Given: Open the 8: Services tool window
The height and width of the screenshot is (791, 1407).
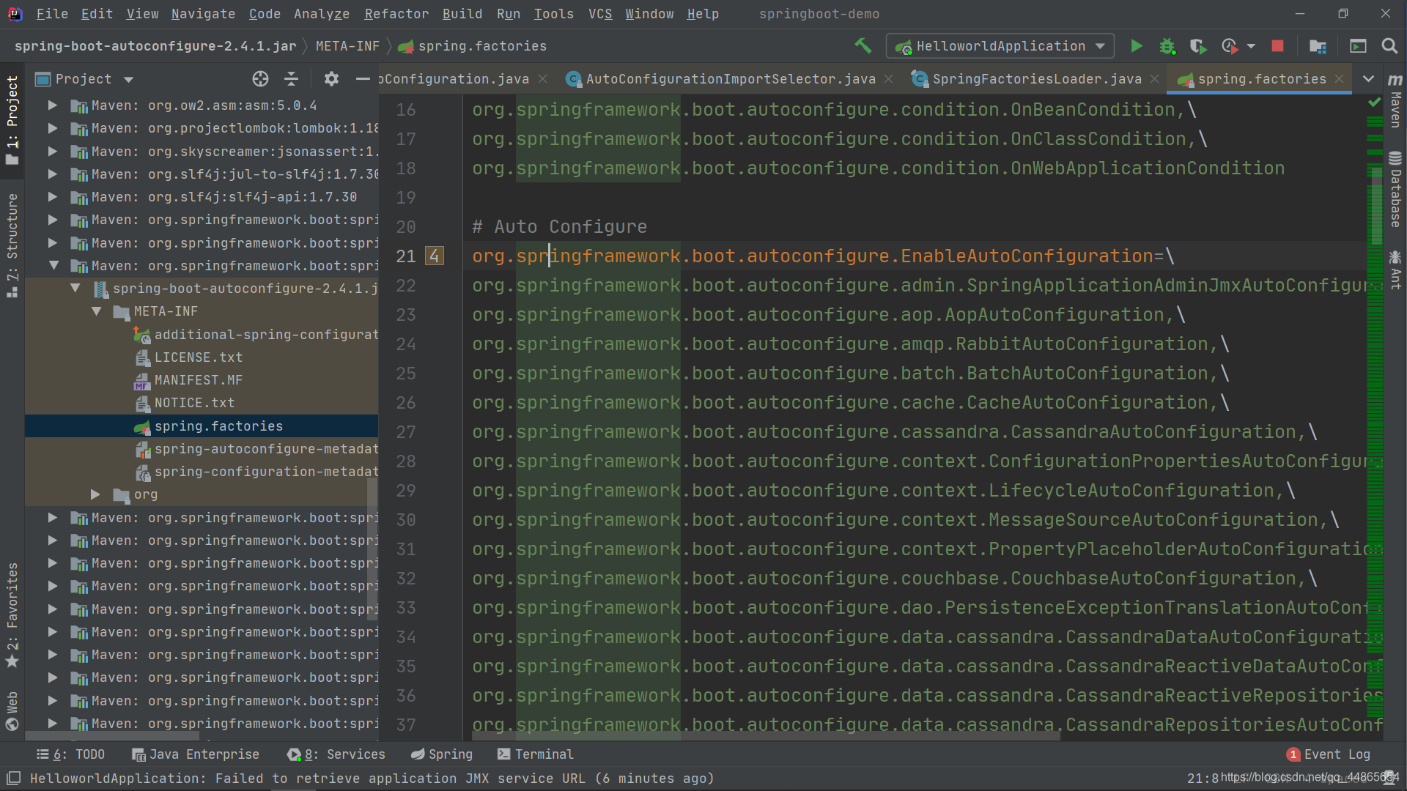Looking at the screenshot, I should [x=336, y=754].
